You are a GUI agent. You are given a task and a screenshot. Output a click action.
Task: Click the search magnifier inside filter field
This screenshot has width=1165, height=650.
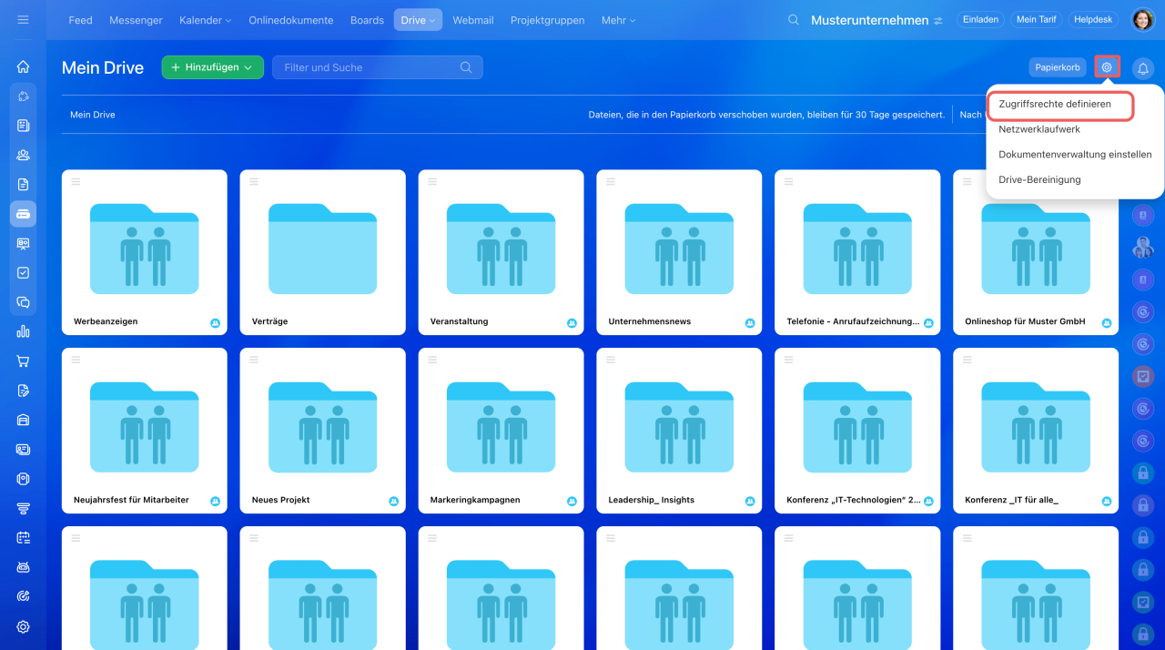pyautogui.click(x=466, y=67)
